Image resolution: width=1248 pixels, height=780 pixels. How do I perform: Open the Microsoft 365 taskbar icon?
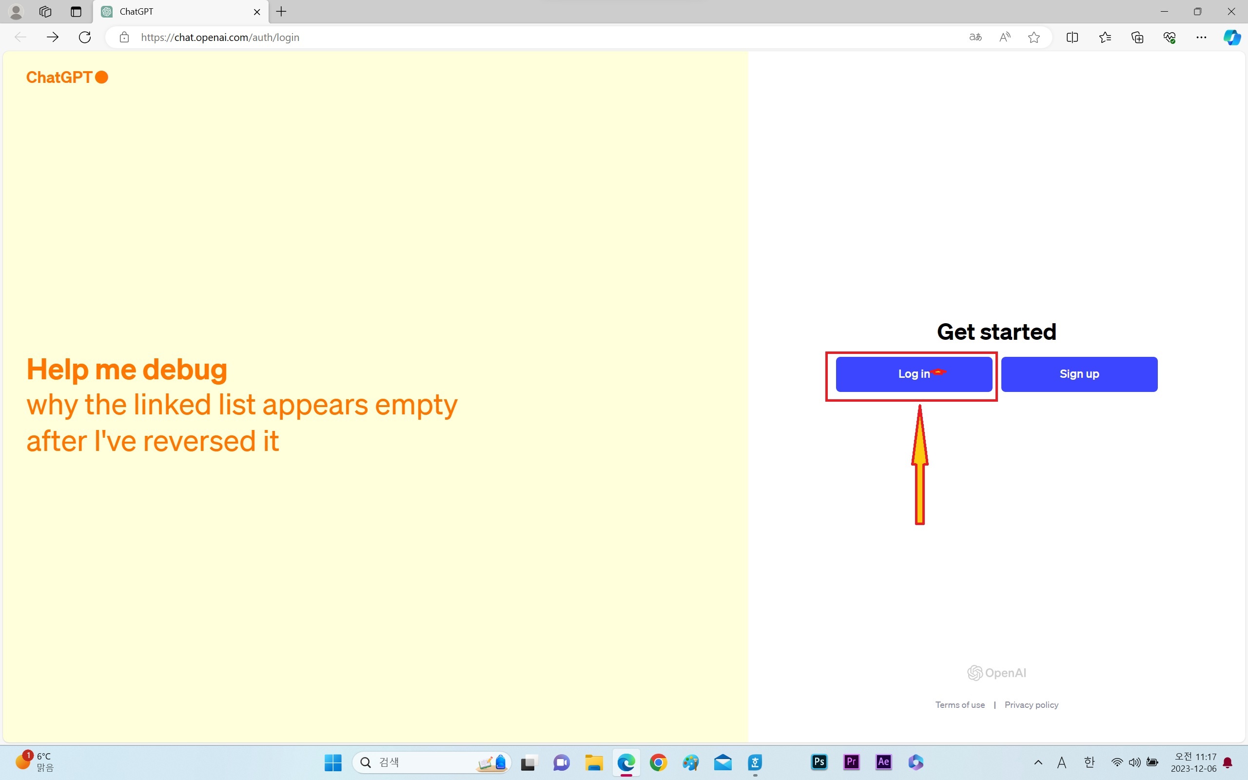tap(916, 762)
